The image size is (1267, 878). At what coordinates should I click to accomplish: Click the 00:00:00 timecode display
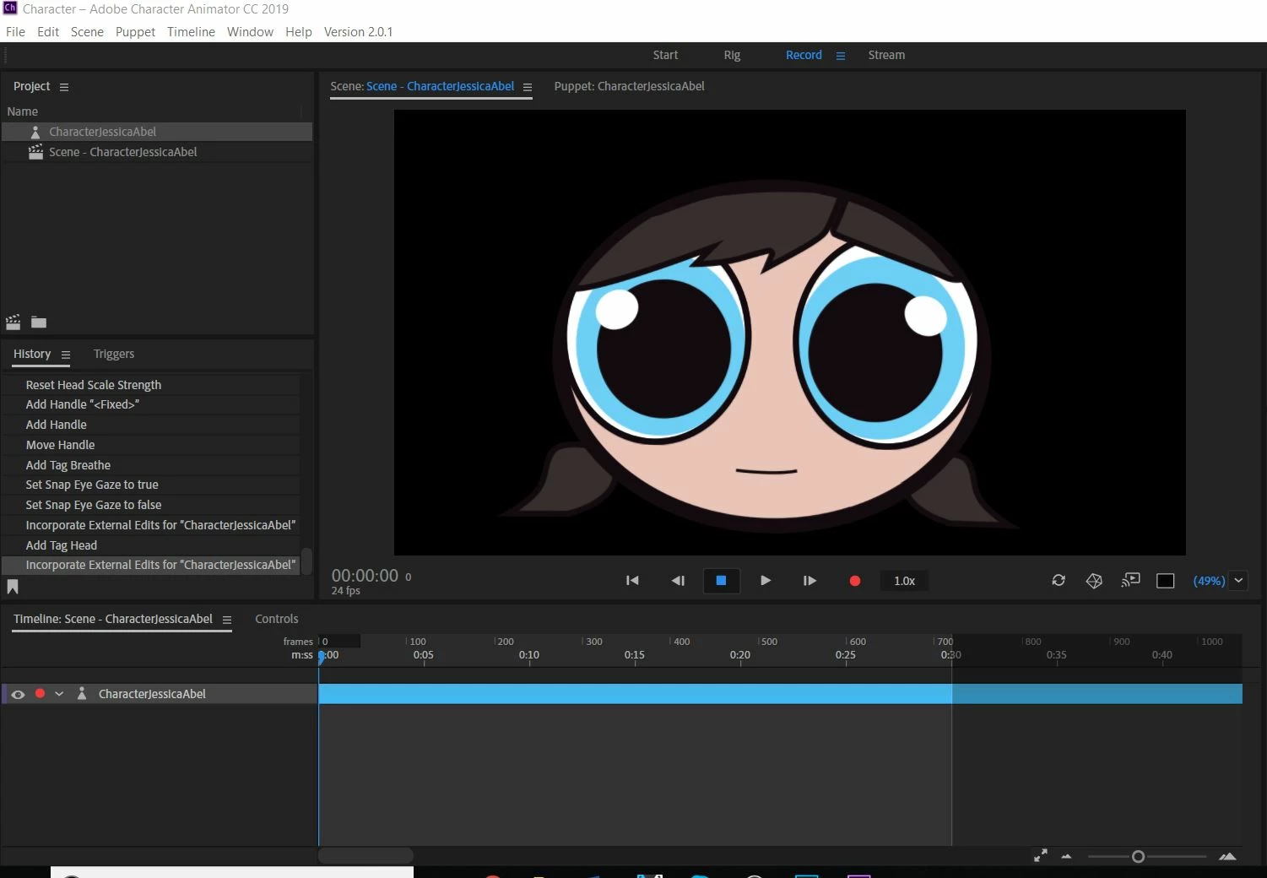[x=365, y=576]
